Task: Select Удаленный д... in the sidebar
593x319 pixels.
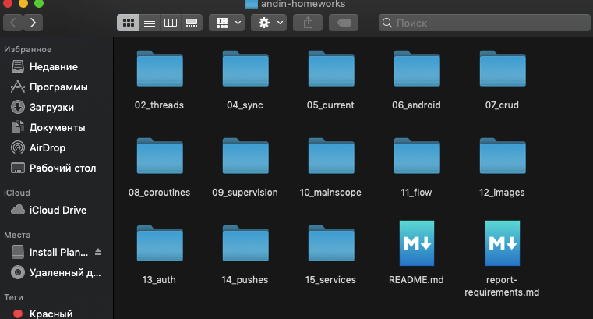Action: [56, 272]
